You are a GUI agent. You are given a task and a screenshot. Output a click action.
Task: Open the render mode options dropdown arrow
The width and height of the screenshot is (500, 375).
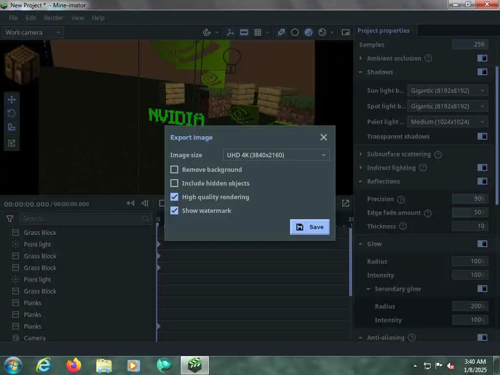click(x=332, y=32)
